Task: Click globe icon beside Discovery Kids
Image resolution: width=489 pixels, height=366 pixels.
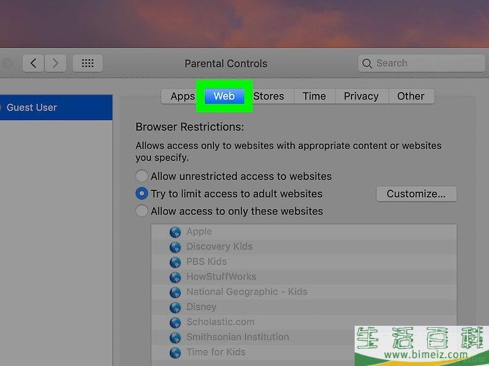Action: coord(175,247)
